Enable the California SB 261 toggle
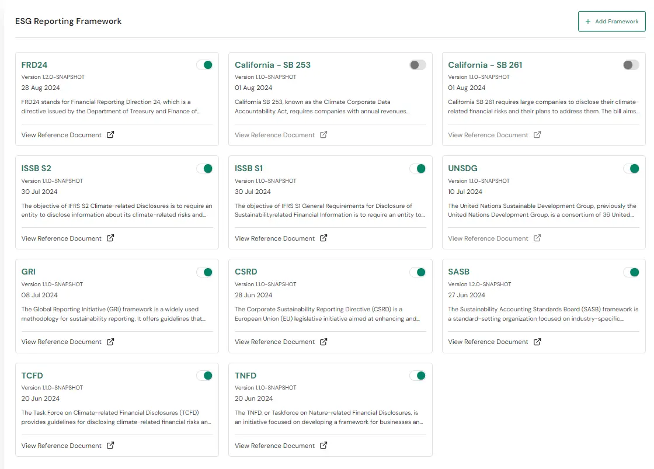This screenshot has height=469, width=654. 631,65
